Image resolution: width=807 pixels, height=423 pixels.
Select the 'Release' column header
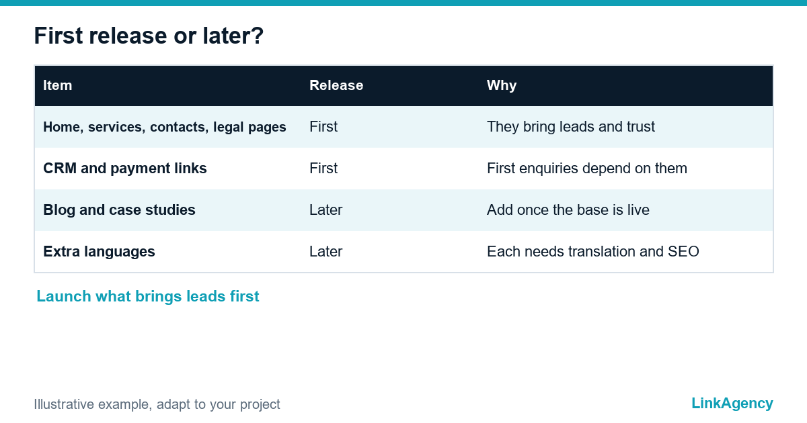(x=336, y=85)
